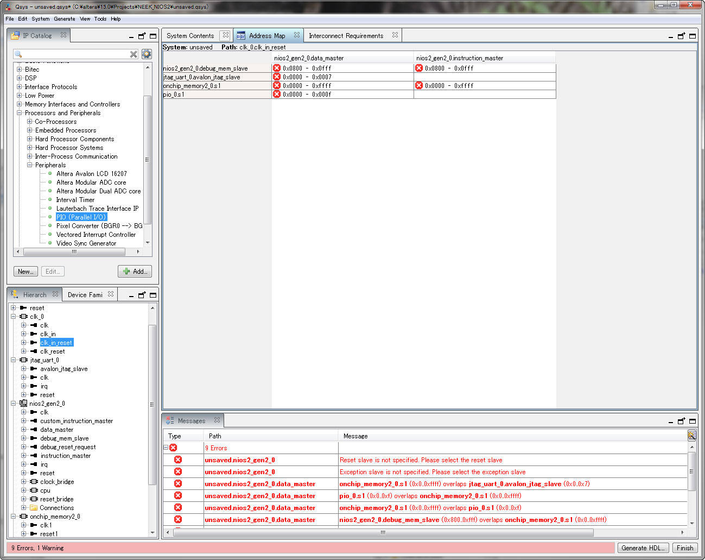Select the 'Reset slave is not specified' error message
The width and height of the screenshot is (705, 560).
(x=421, y=460)
